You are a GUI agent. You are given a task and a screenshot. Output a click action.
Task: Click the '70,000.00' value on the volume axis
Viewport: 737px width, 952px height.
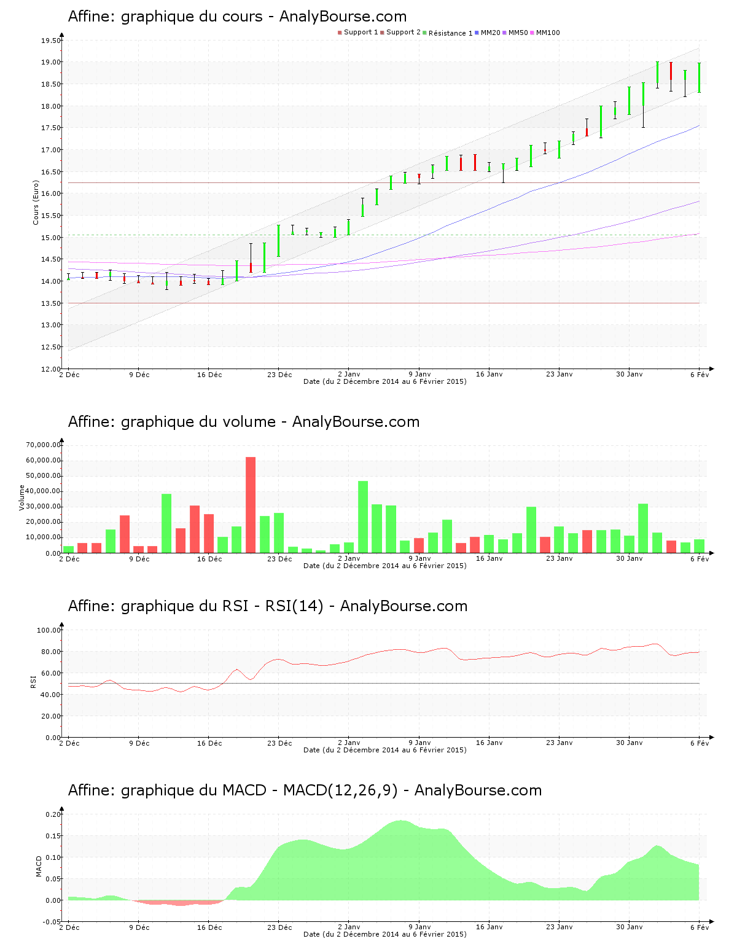click(x=44, y=445)
